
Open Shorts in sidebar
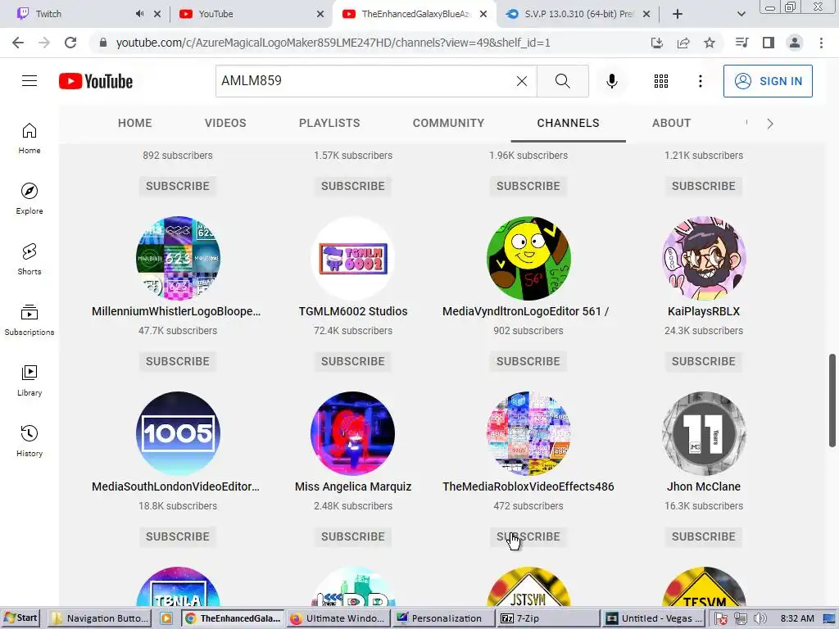coord(29,260)
